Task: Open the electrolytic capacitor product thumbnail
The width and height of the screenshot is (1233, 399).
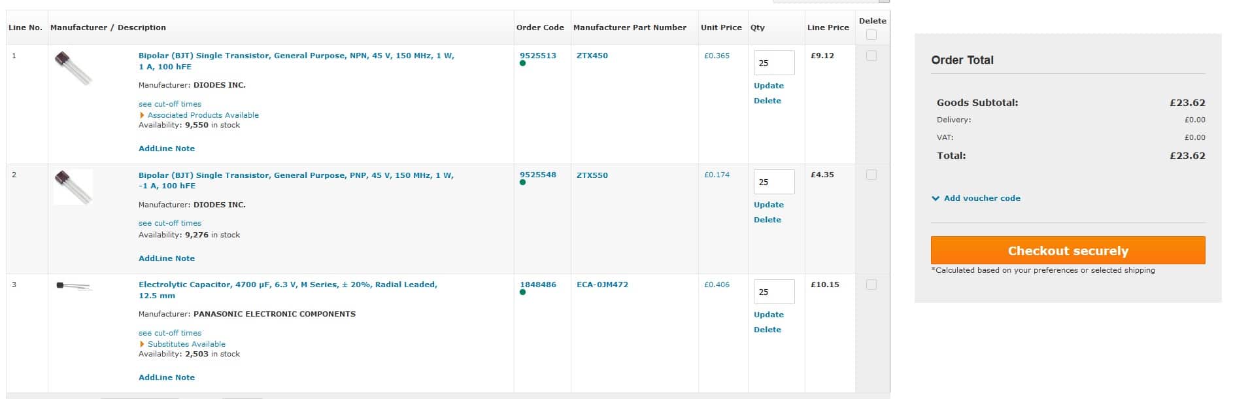Action: [x=73, y=286]
